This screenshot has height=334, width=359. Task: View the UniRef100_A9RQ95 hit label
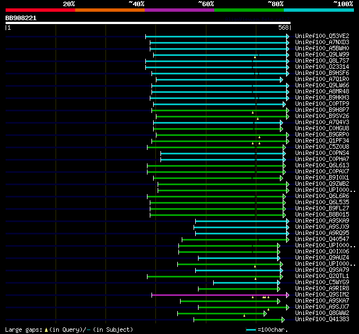[x=322, y=233]
